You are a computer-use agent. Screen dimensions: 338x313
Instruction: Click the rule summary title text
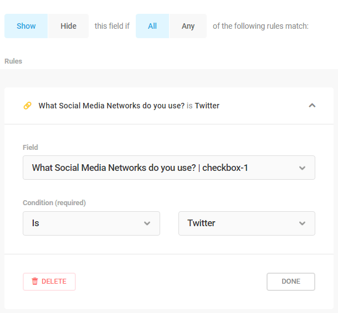[129, 106]
